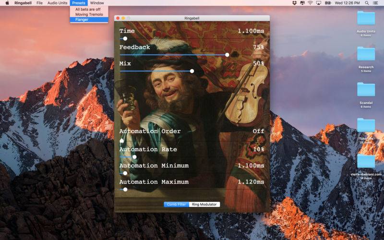Open the Dropbox menu bar icon

pyautogui.click(x=294, y=3)
